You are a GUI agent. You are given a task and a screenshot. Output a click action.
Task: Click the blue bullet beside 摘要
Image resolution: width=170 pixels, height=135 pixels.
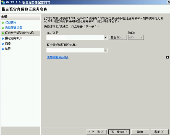click(x=3, y=44)
